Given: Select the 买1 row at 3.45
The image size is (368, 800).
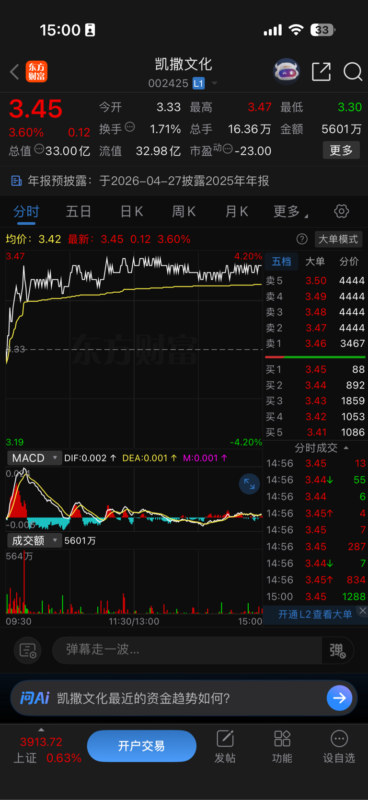Looking at the screenshot, I should click(315, 369).
